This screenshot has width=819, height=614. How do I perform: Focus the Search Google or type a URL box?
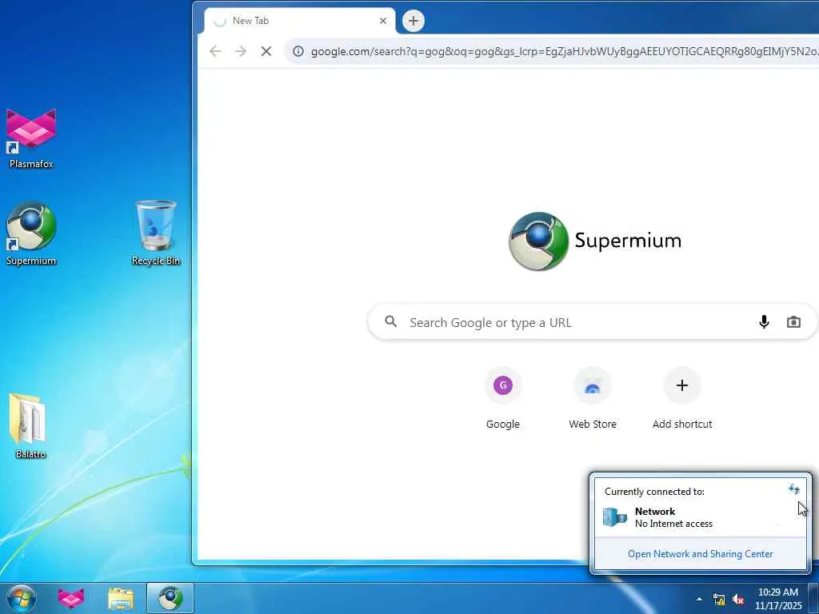[x=593, y=322]
